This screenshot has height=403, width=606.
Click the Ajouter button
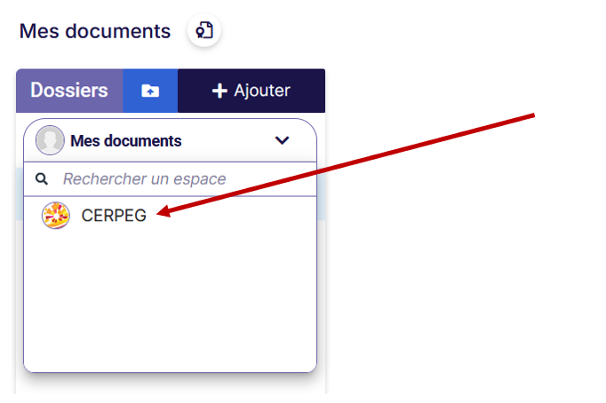(x=251, y=91)
